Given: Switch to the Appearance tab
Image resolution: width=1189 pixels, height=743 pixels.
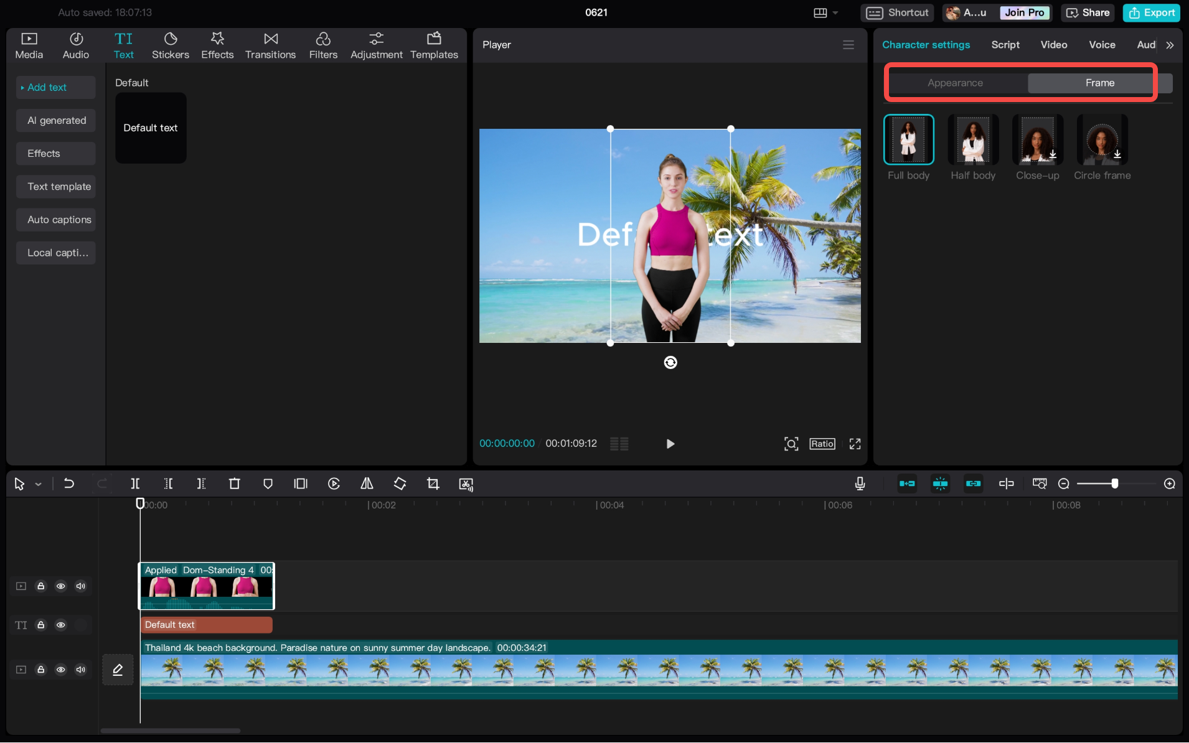Looking at the screenshot, I should tap(955, 83).
